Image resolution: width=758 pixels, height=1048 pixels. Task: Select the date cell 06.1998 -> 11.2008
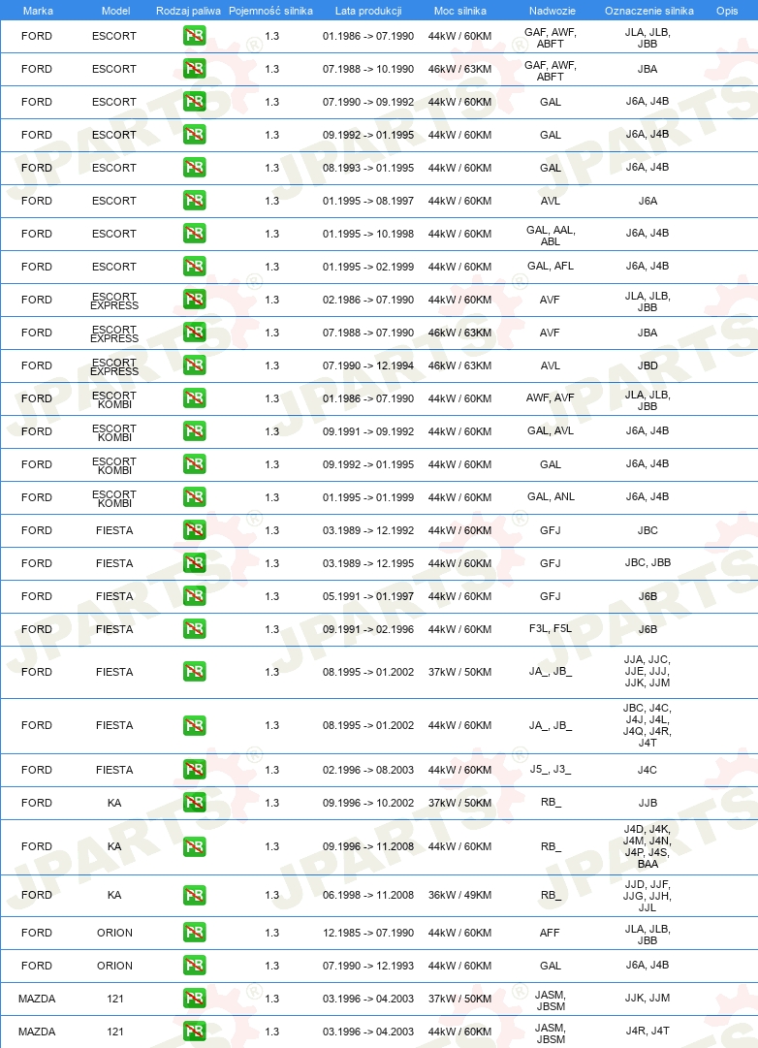click(368, 895)
